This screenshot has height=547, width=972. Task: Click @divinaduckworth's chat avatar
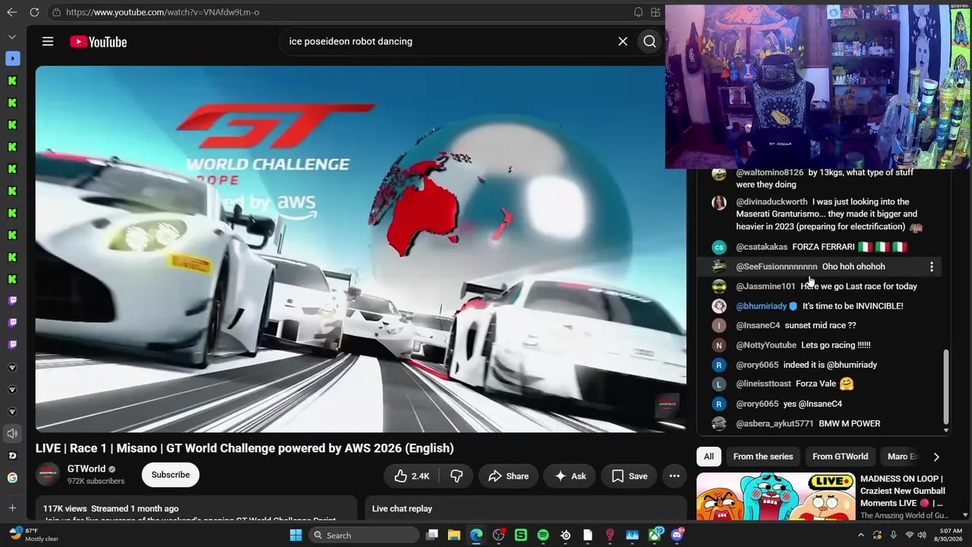[x=719, y=203]
